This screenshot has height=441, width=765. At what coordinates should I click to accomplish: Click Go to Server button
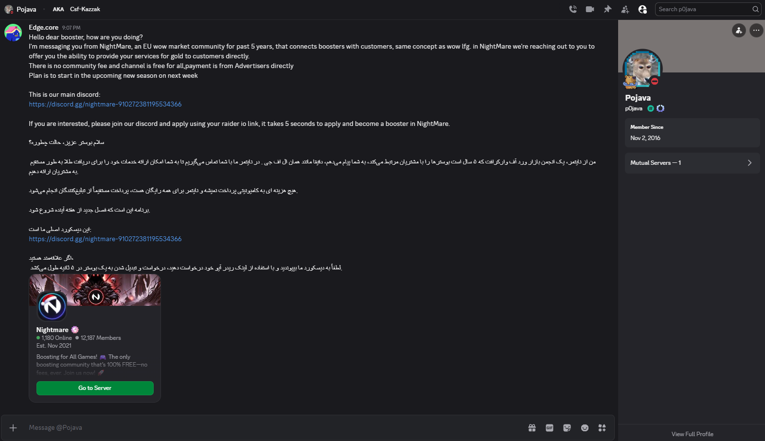[95, 388]
